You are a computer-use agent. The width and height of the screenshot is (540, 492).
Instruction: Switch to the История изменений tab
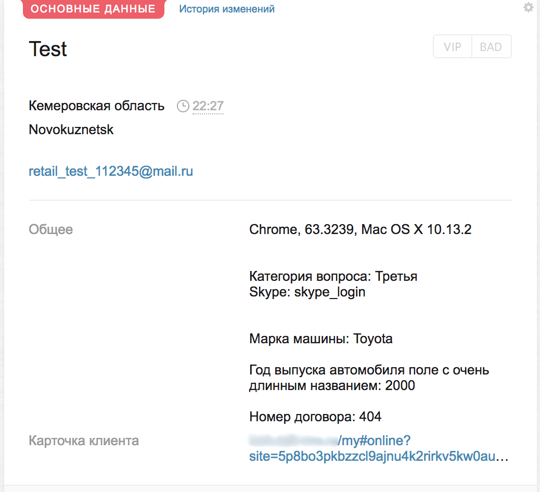(x=227, y=9)
